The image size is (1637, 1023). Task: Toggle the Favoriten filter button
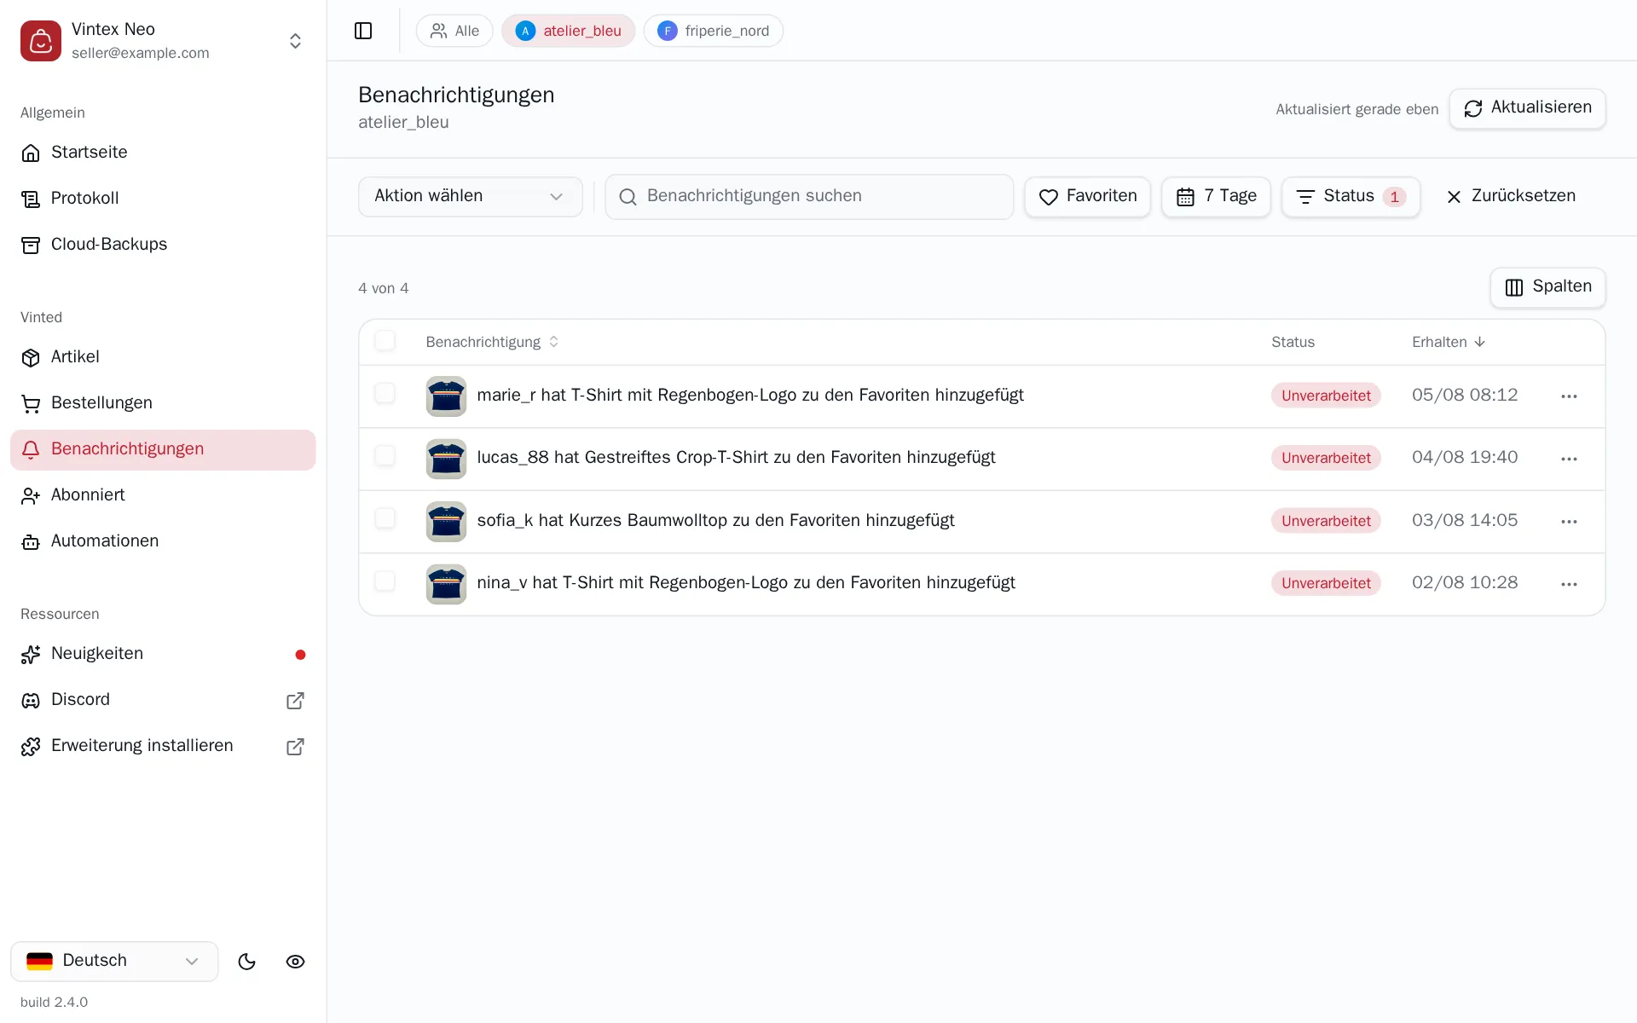[x=1087, y=196]
